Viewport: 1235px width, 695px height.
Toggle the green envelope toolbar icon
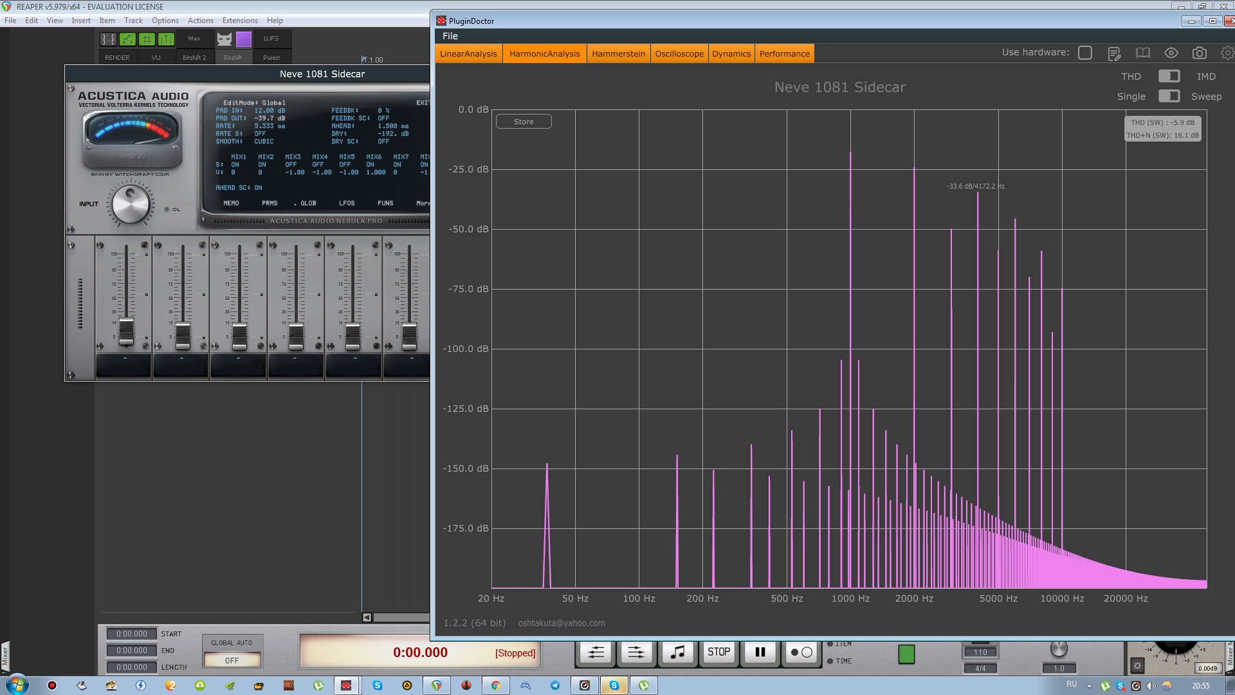coord(127,39)
